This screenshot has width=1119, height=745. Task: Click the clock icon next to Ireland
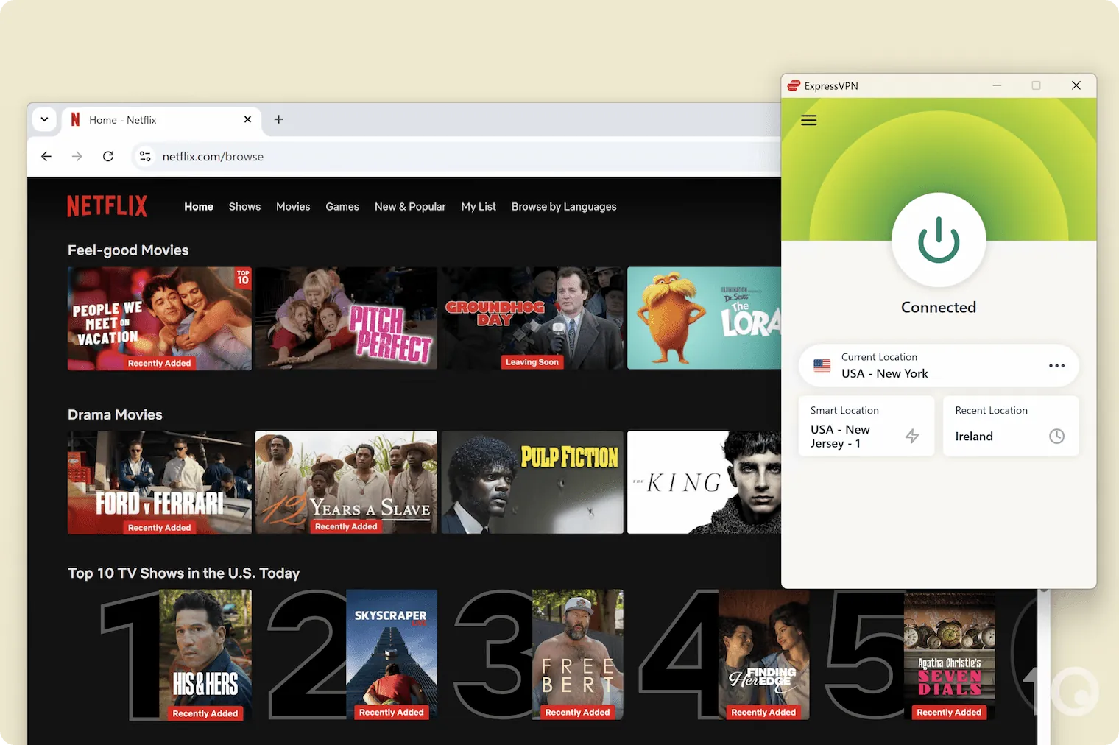pyautogui.click(x=1056, y=436)
